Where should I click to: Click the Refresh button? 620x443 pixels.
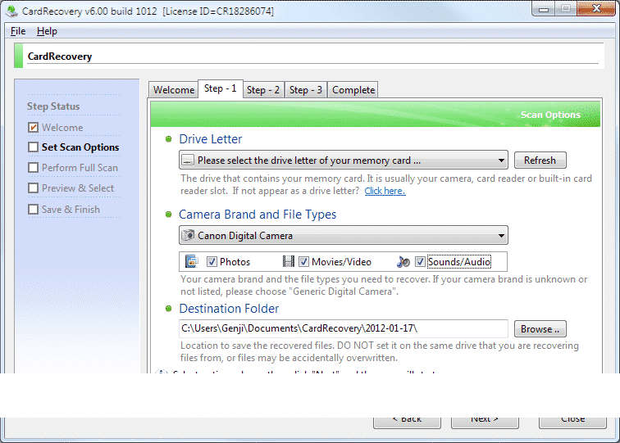click(540, 160)
